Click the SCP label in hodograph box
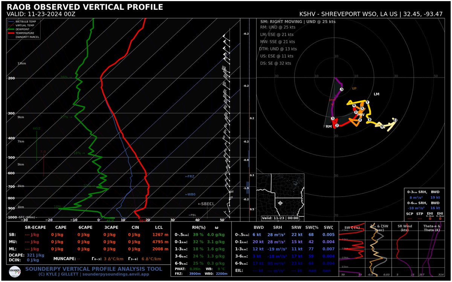Viewport: 452px width, 282px height. 410,213
